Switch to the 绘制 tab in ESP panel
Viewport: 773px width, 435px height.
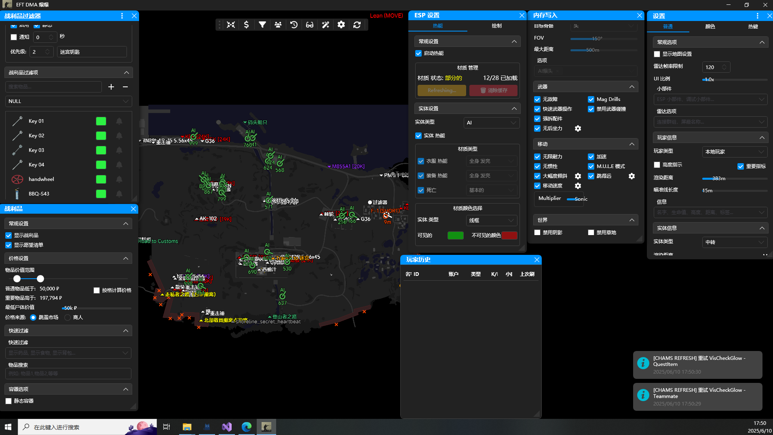click(497, 26)
